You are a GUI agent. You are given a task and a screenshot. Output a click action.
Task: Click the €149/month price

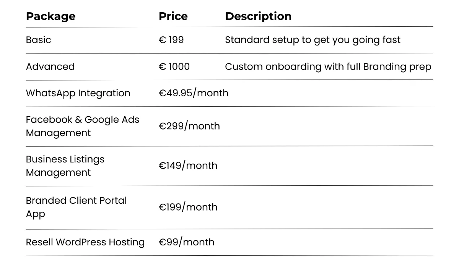(x=188, y=166)
